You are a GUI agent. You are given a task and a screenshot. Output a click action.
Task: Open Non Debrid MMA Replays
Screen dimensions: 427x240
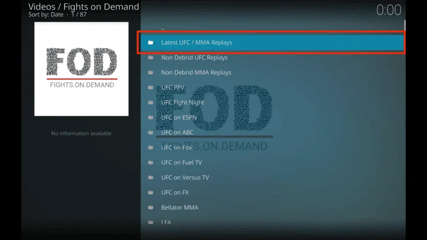(x=272, y=73)
